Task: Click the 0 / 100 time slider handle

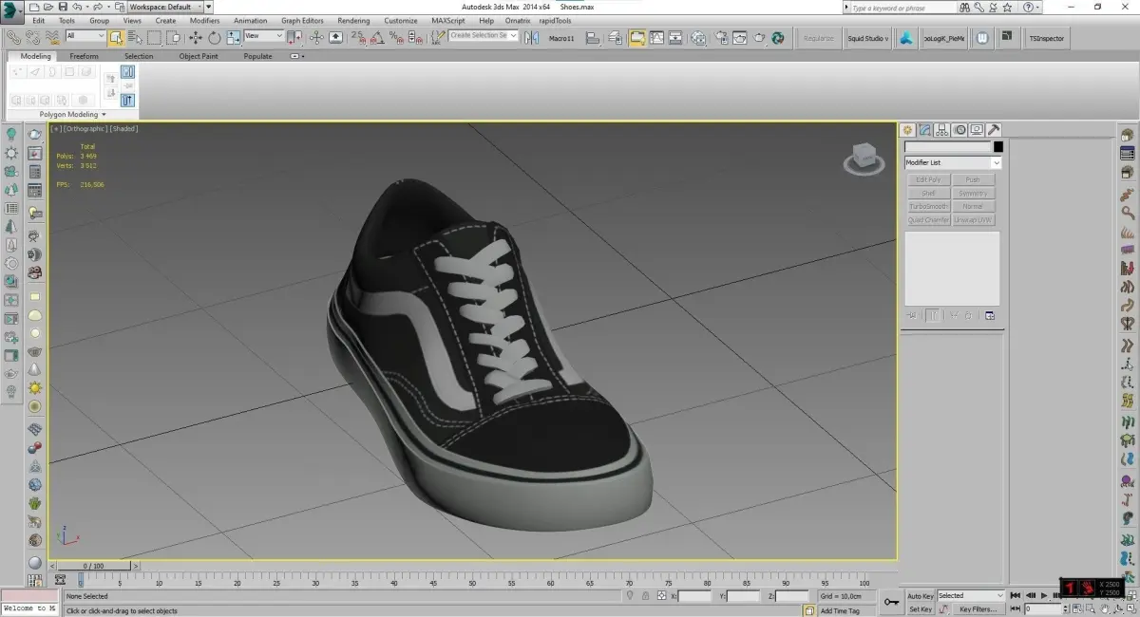Action: (x=94, y=566)
